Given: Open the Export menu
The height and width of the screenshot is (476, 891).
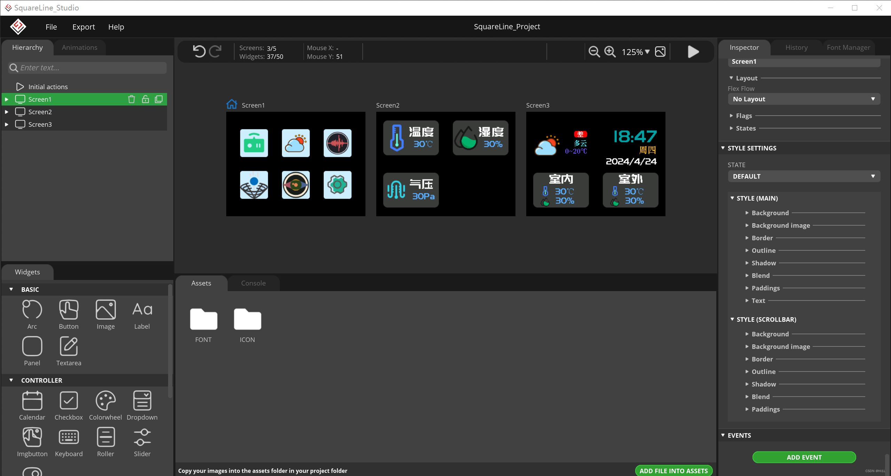Looking at the screenshot, I should click(84, 27).
